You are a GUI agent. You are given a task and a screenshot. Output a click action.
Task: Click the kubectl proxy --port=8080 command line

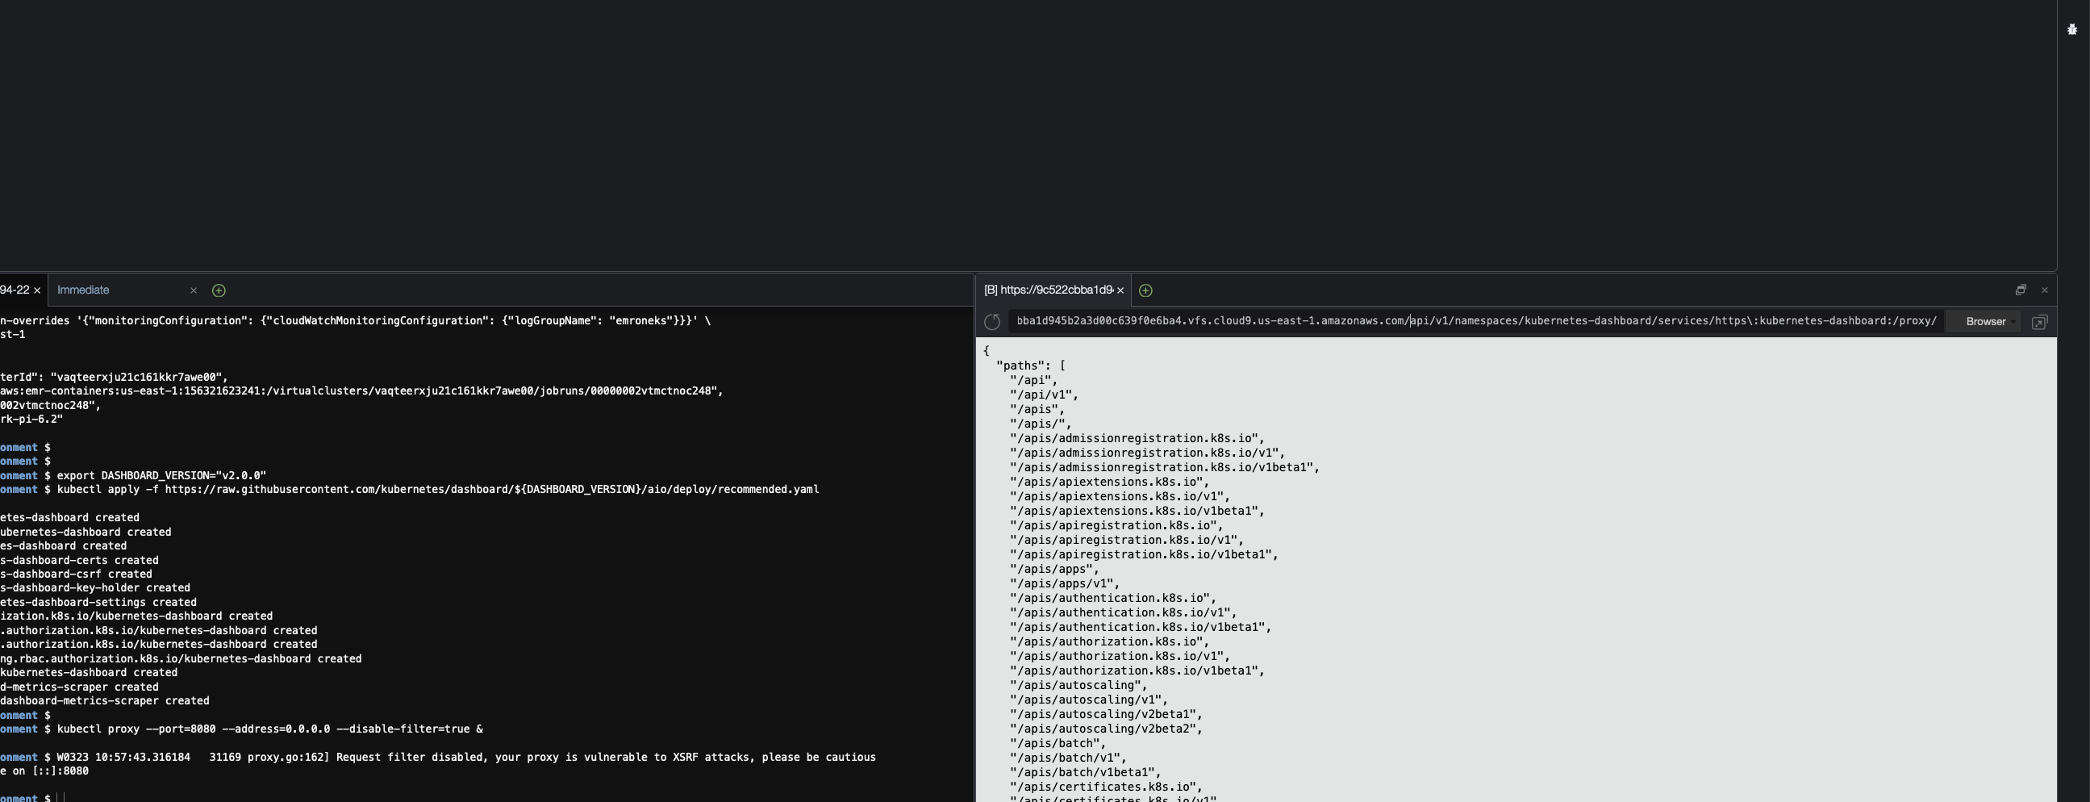(x=269, y=729)
